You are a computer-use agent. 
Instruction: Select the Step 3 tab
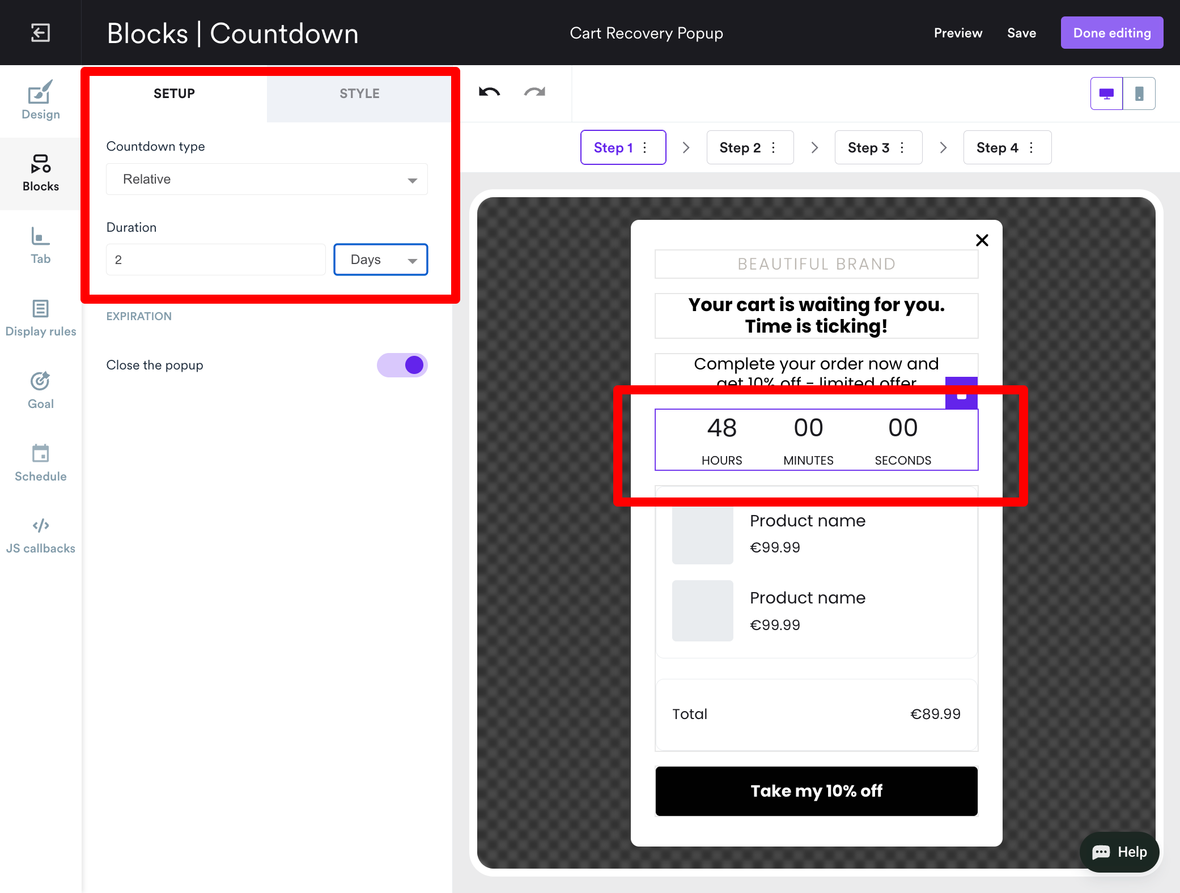pyautogui.click(x=868, y=148)
